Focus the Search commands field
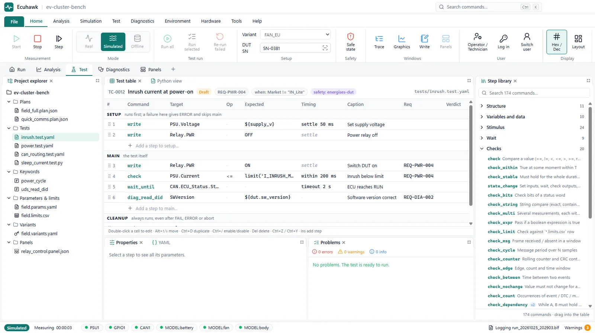The image size is (595, 333). pos(489,7)
